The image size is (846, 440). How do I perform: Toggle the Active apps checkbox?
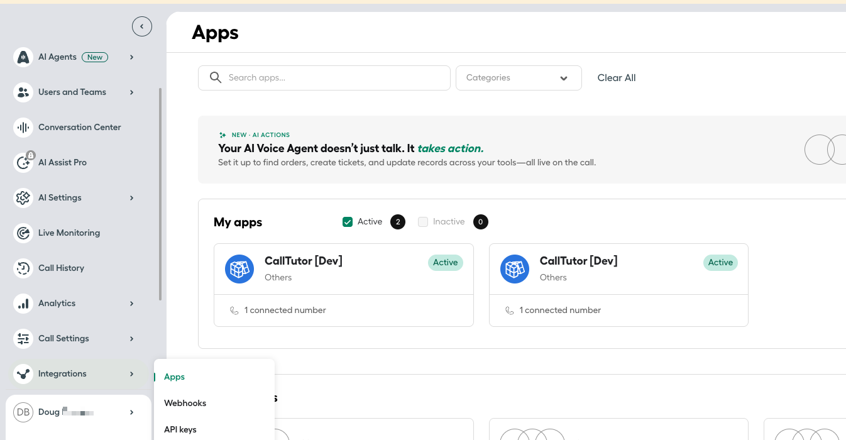coord(348,222)
